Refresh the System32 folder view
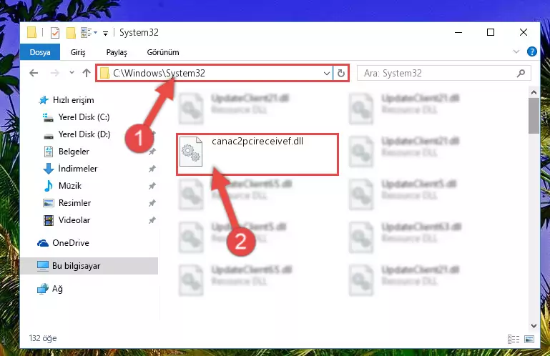This screenshot has width=550, height=356. click(x=340, y=74)
